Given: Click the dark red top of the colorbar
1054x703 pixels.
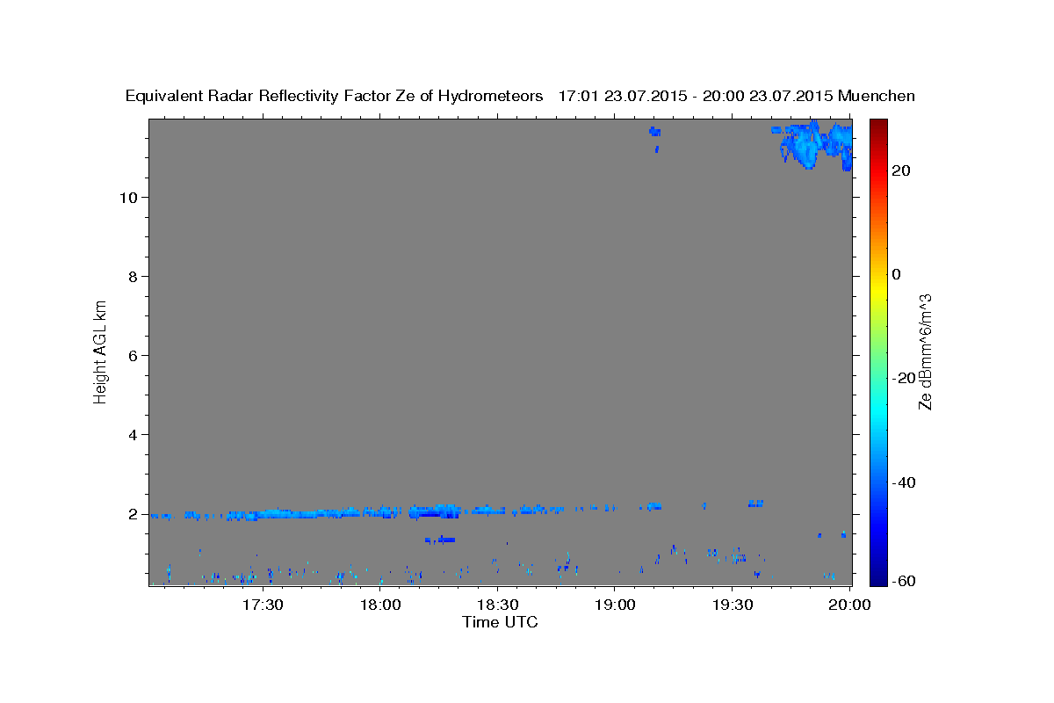Looking at the screenshot, I should click(x=878, y=126).
